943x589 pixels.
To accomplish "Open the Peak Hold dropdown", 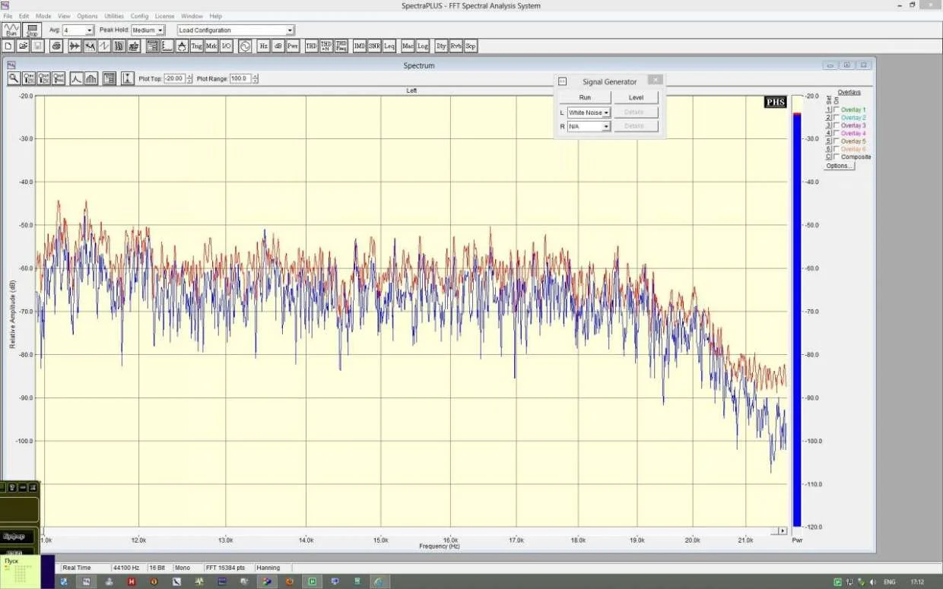I will tap(148, 30).
